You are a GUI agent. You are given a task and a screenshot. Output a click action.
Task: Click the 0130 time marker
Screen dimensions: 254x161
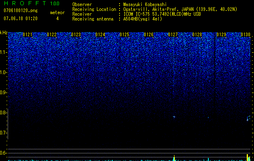[246, 35]
